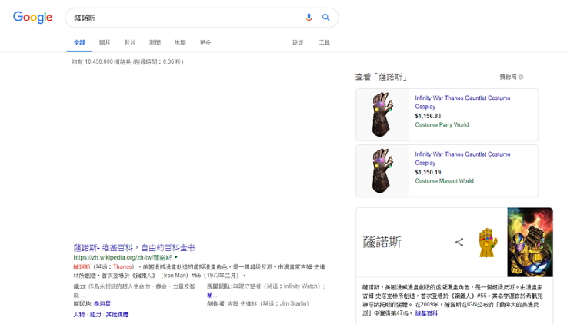Viewport: 567px width, 324px height.
Task: Click the sponsored info icon beside 贊助商
Action: click(521, 77)
